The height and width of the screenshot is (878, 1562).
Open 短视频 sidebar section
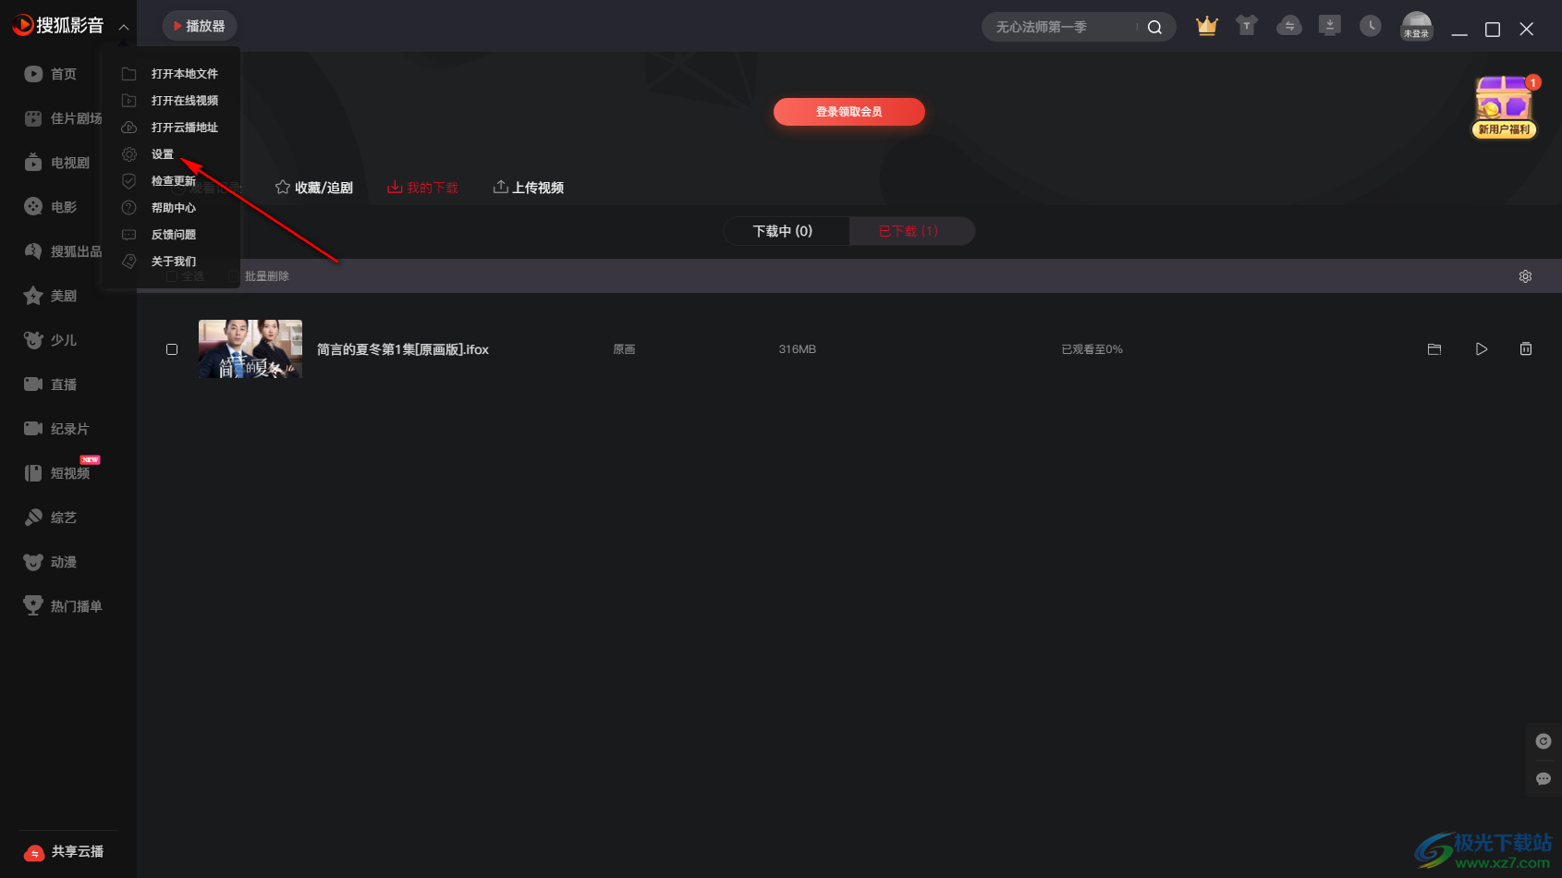pyautogui.click(x=57, y=473)
